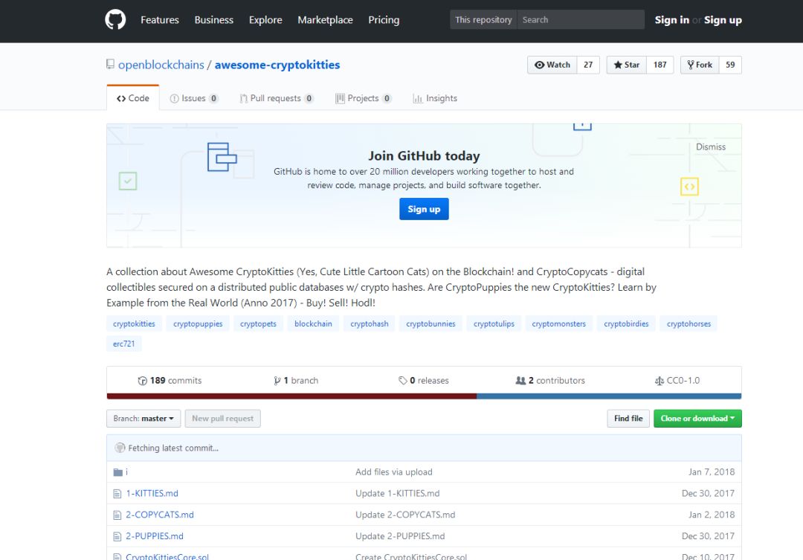Image resolution: width=803 pixels, height=560 pixels.
Task: Click the blue Sign up banner button
Action: [x=424, y=209]
